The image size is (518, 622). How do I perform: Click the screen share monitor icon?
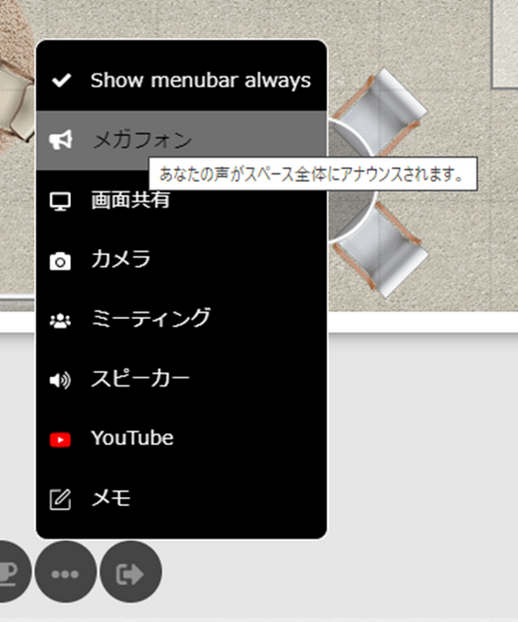click(x=60, y=201)
